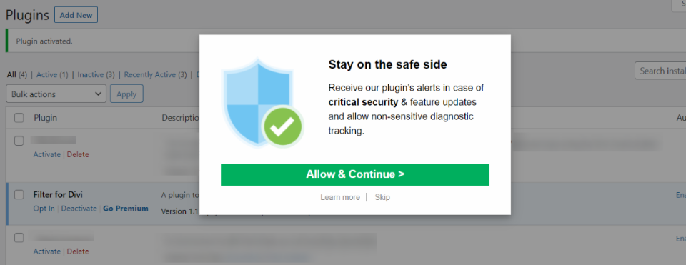686x265 pixels.
Task: Check the Filter for Divi checkbox
Action: [19, 195]
